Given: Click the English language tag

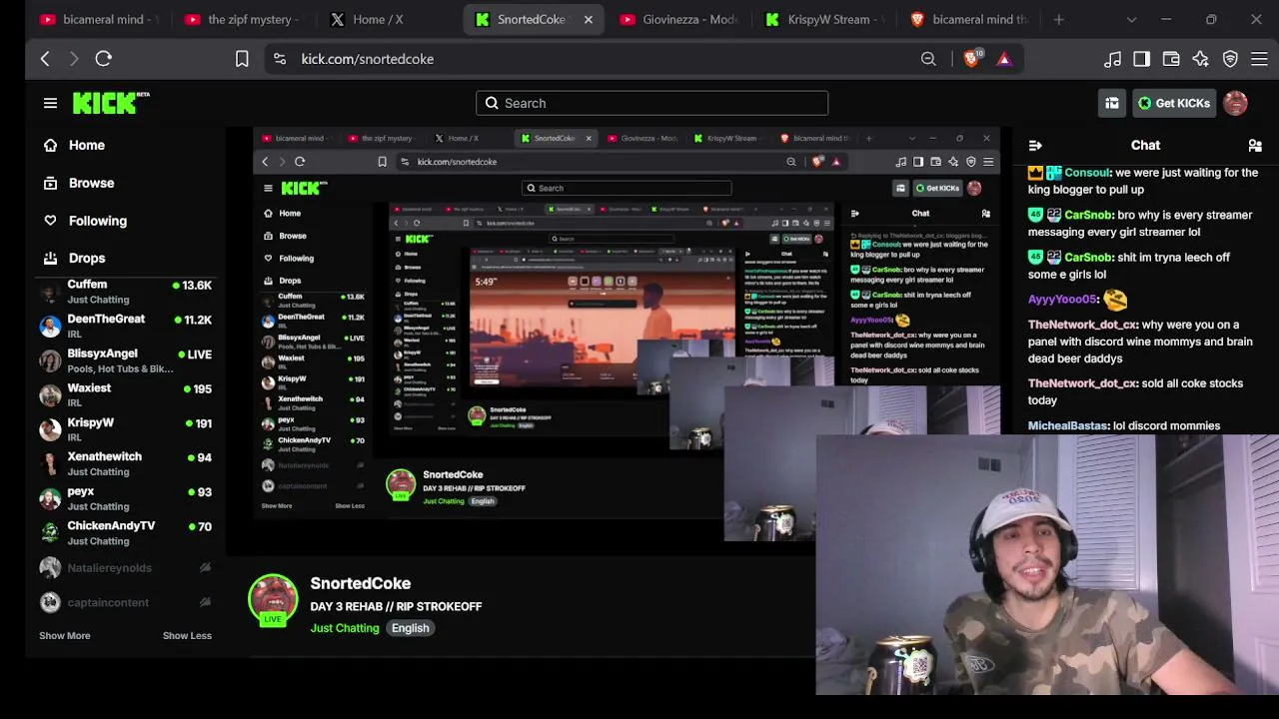Looking at the screenshot, I should tap(410, 628).
